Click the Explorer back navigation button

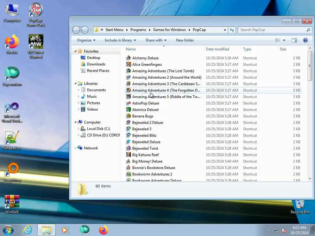tap(76, 30)
